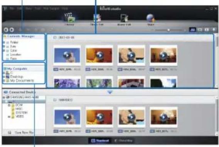The image size is (219, 147).
Task: Click the 100VIDEO folder header in device pane
Action: (x=66, y=100)
